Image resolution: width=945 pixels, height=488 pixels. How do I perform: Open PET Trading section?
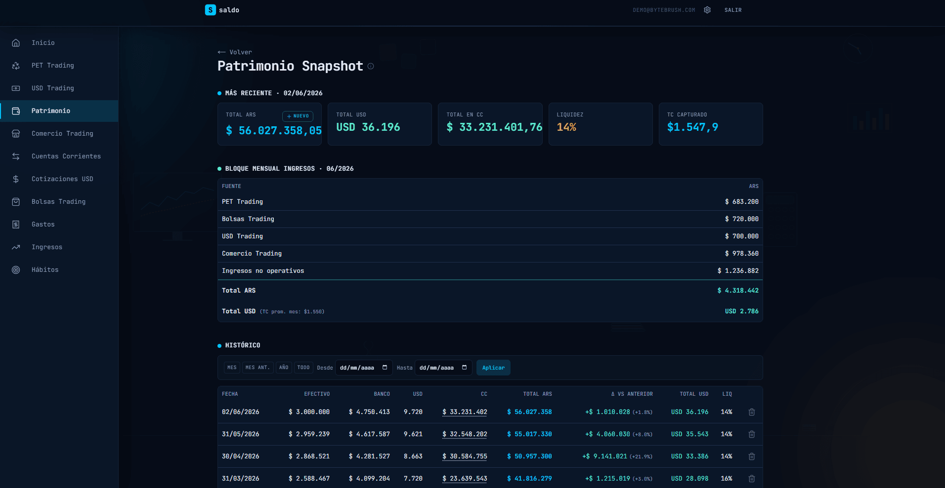[59, 66]
